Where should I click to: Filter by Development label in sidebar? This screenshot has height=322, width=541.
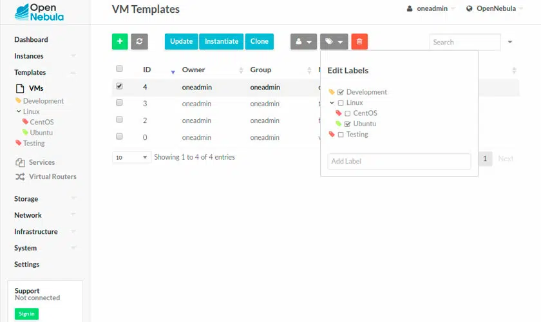pos(43,100)
